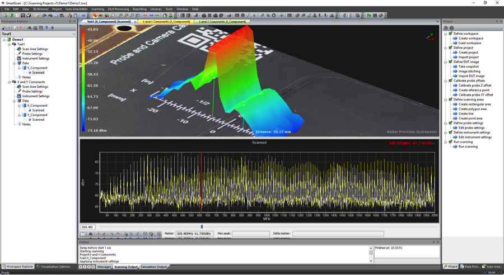Collapse Define workspace in Wizard

tap(446, 34)
